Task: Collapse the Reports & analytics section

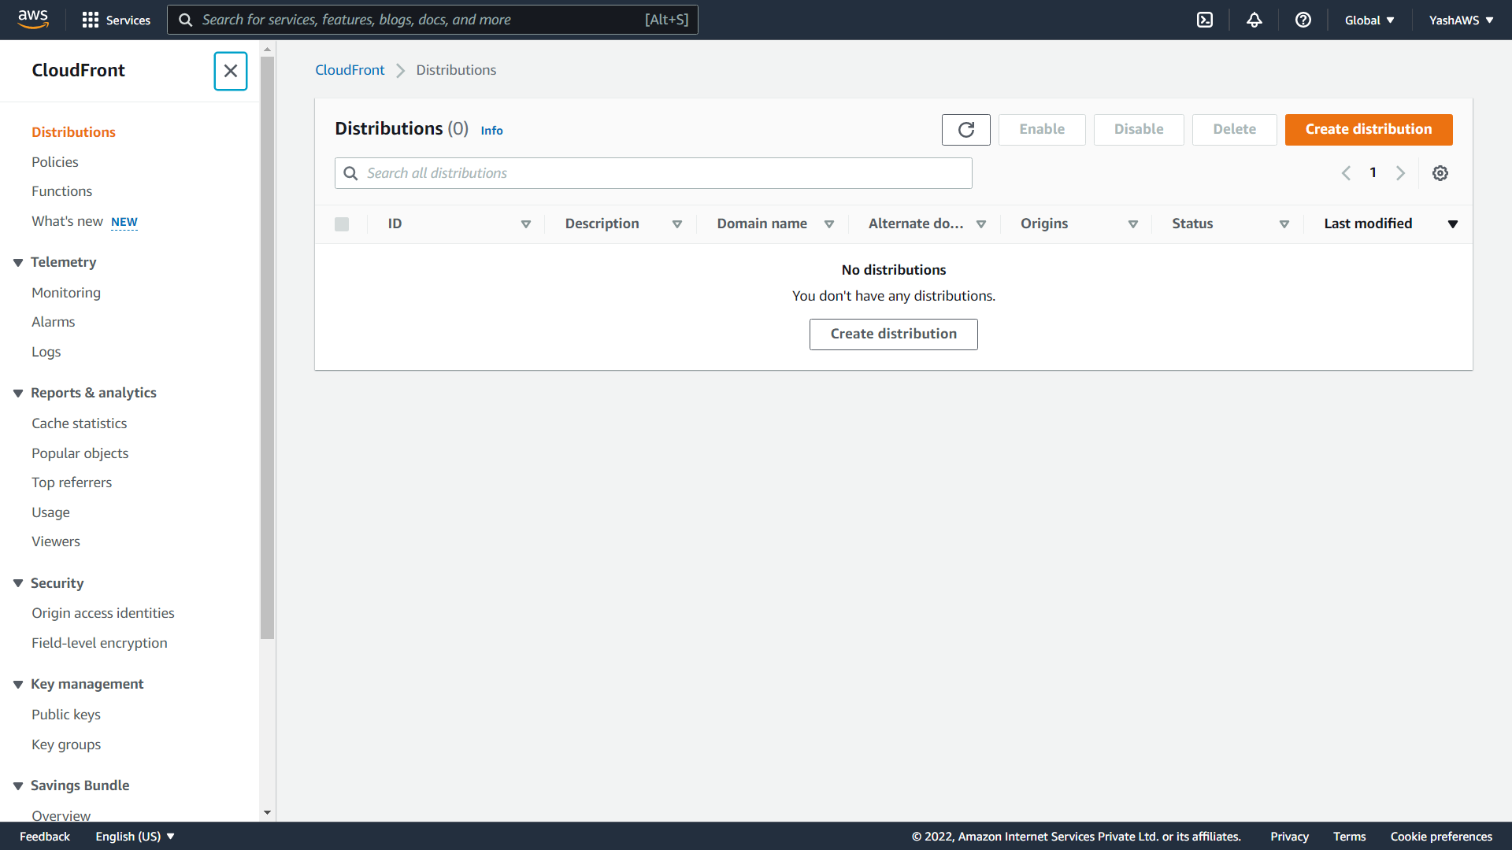Action: (18, 394)
